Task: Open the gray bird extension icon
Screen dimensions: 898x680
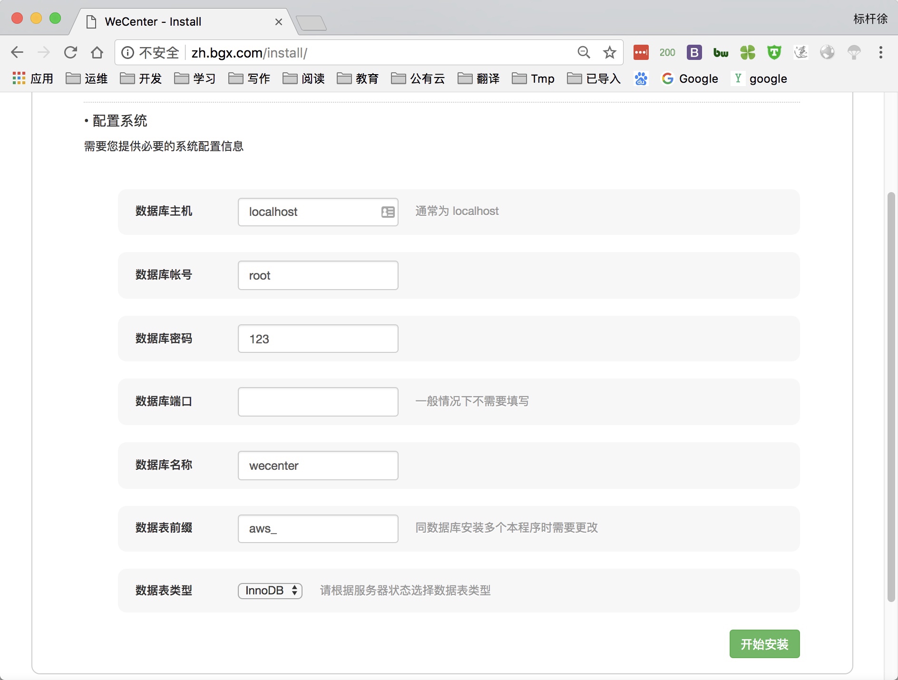Action: 801,52
